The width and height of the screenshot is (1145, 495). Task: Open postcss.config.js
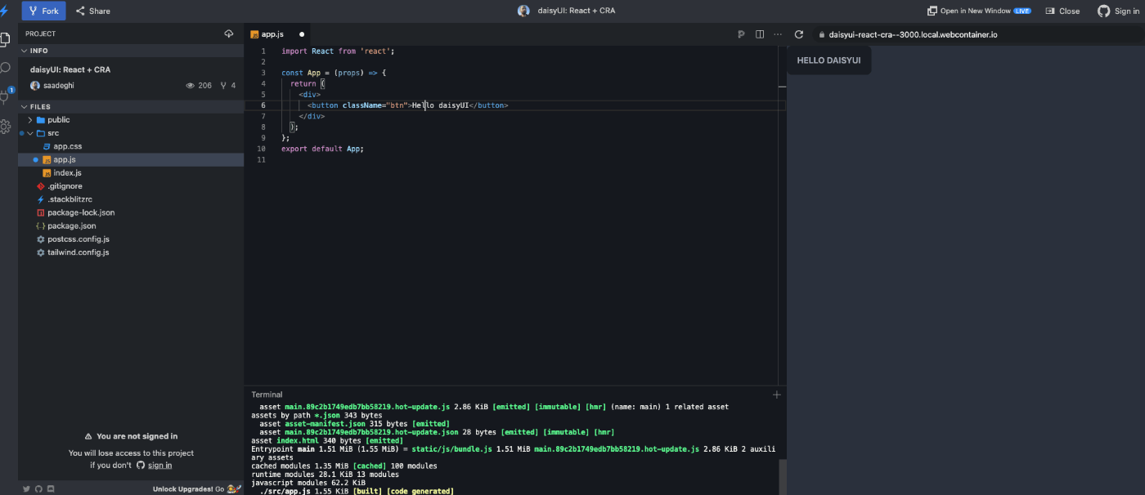tap(131, 239)
